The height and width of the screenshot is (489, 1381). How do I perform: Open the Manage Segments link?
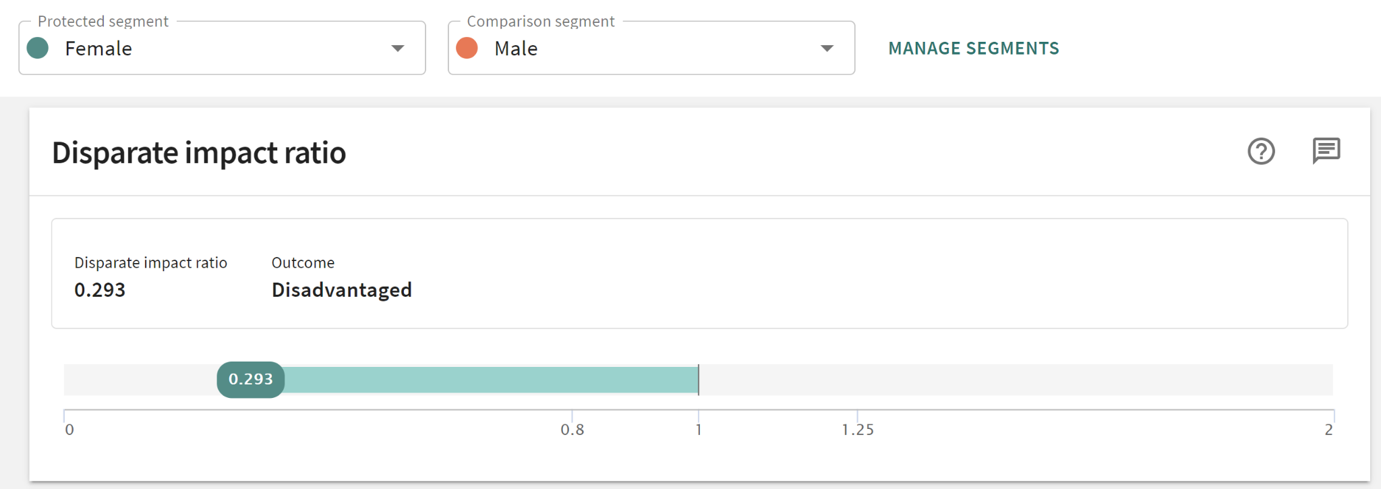(973, 49)
